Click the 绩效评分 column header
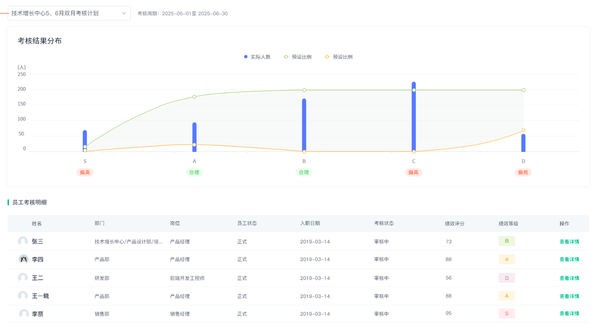This screenshot has height=324, width=597. [x=455, y=223]
